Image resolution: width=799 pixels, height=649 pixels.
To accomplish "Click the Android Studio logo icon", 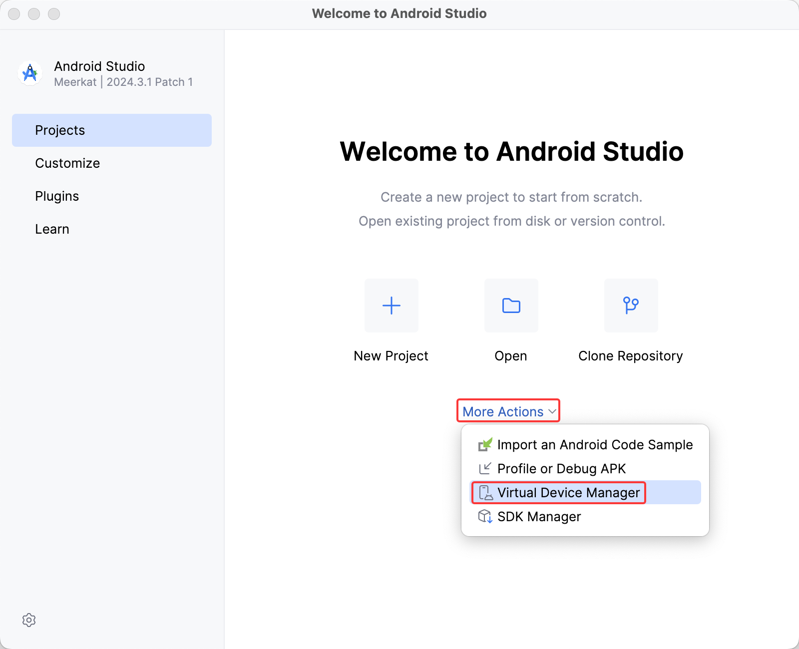I will (x=29, y=73).
